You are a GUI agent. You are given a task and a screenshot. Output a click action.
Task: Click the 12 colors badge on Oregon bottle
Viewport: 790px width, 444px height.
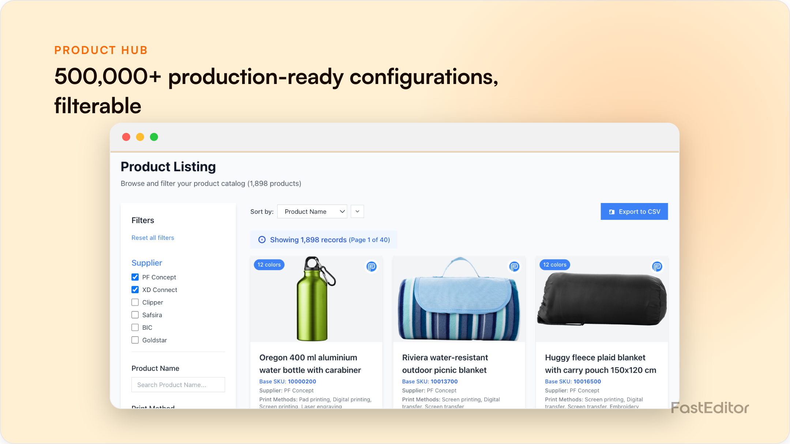pyautogui.click(x=269, y=265)
